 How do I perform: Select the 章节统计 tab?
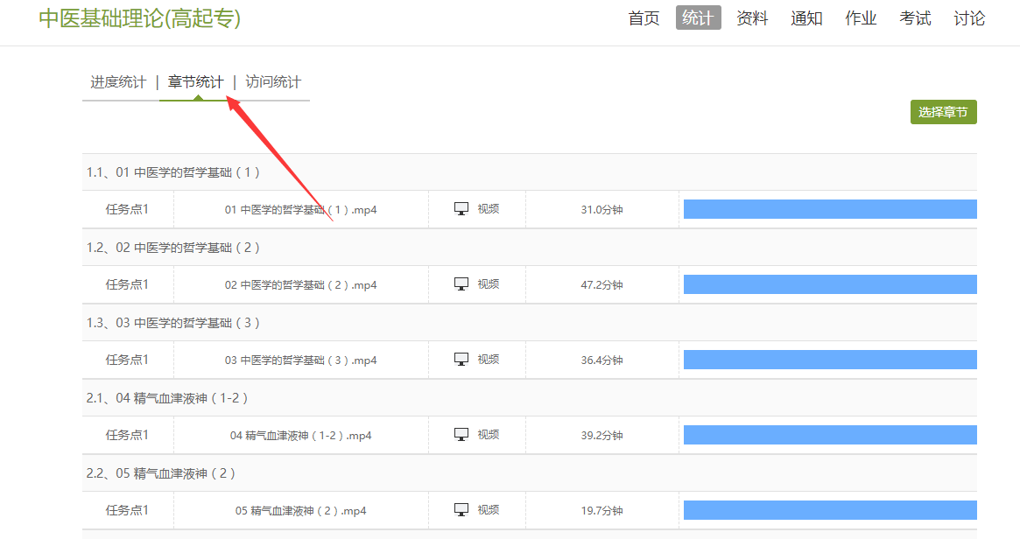click(195, 82)
